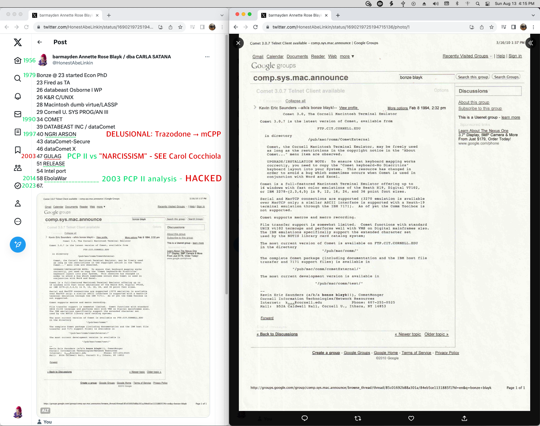Click the date and time in menu bar
Screen dimensions: 540x426
click(x=515, y=4)
